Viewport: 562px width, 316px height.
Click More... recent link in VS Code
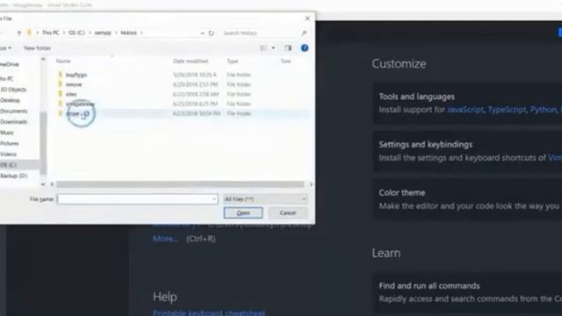click(x=166, y=239)
